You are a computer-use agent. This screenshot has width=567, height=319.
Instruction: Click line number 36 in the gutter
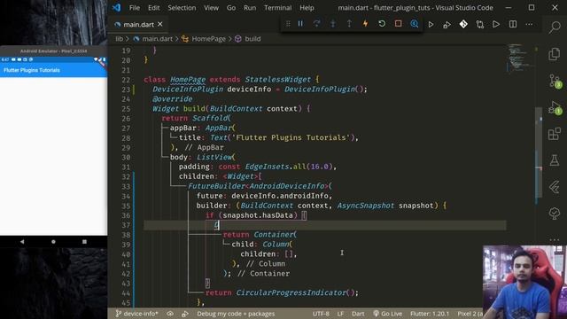coord(126,215)
